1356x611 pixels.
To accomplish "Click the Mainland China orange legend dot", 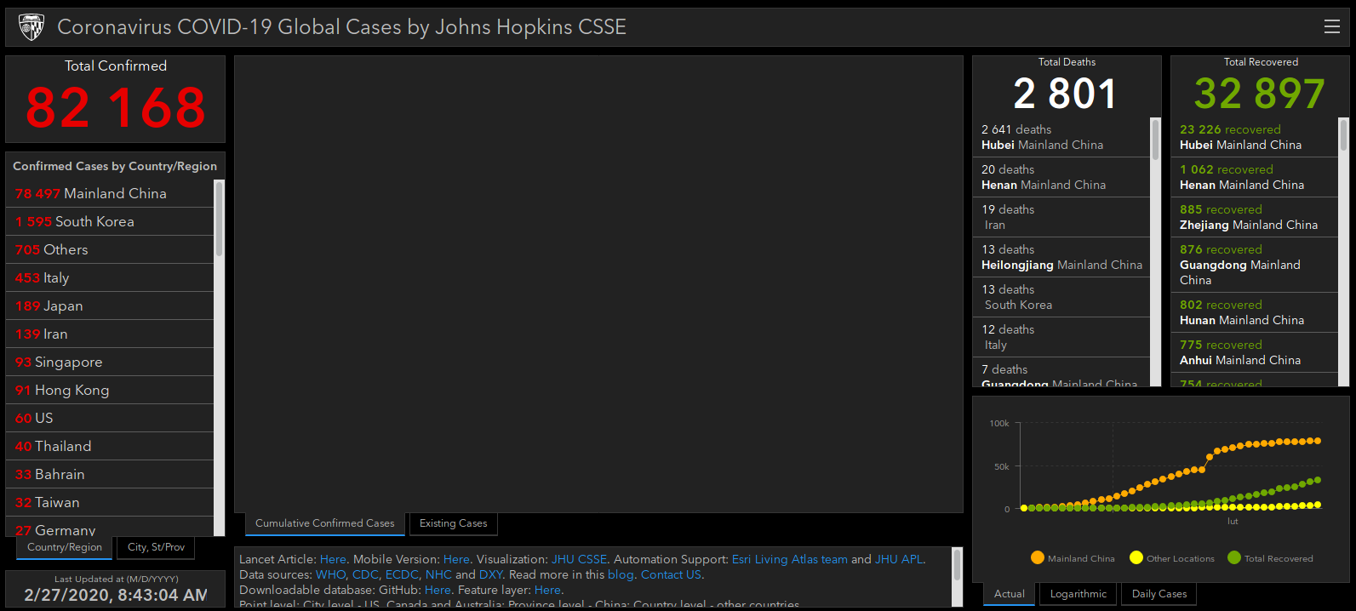I will point(1037,557).
